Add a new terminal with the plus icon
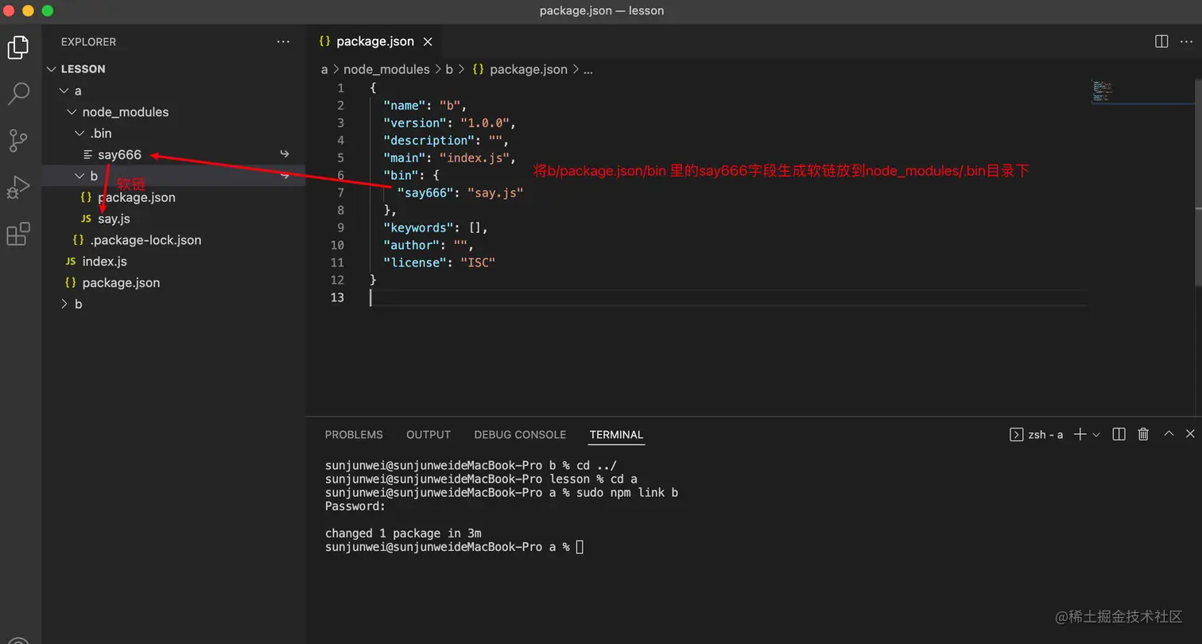 coord(1080,434)
